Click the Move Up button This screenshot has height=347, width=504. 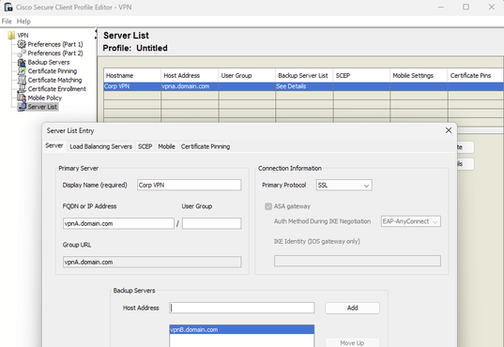click(352, 342)
